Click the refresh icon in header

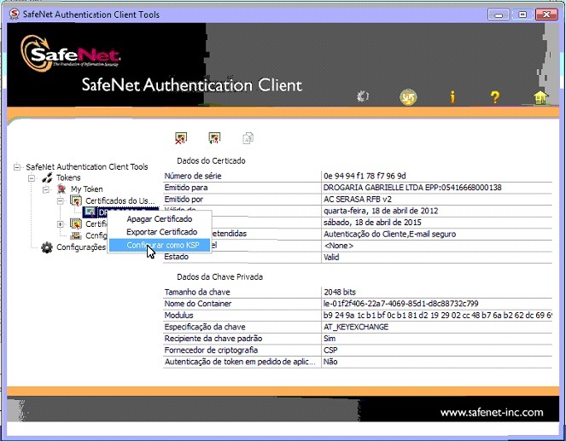click(409, 97)
